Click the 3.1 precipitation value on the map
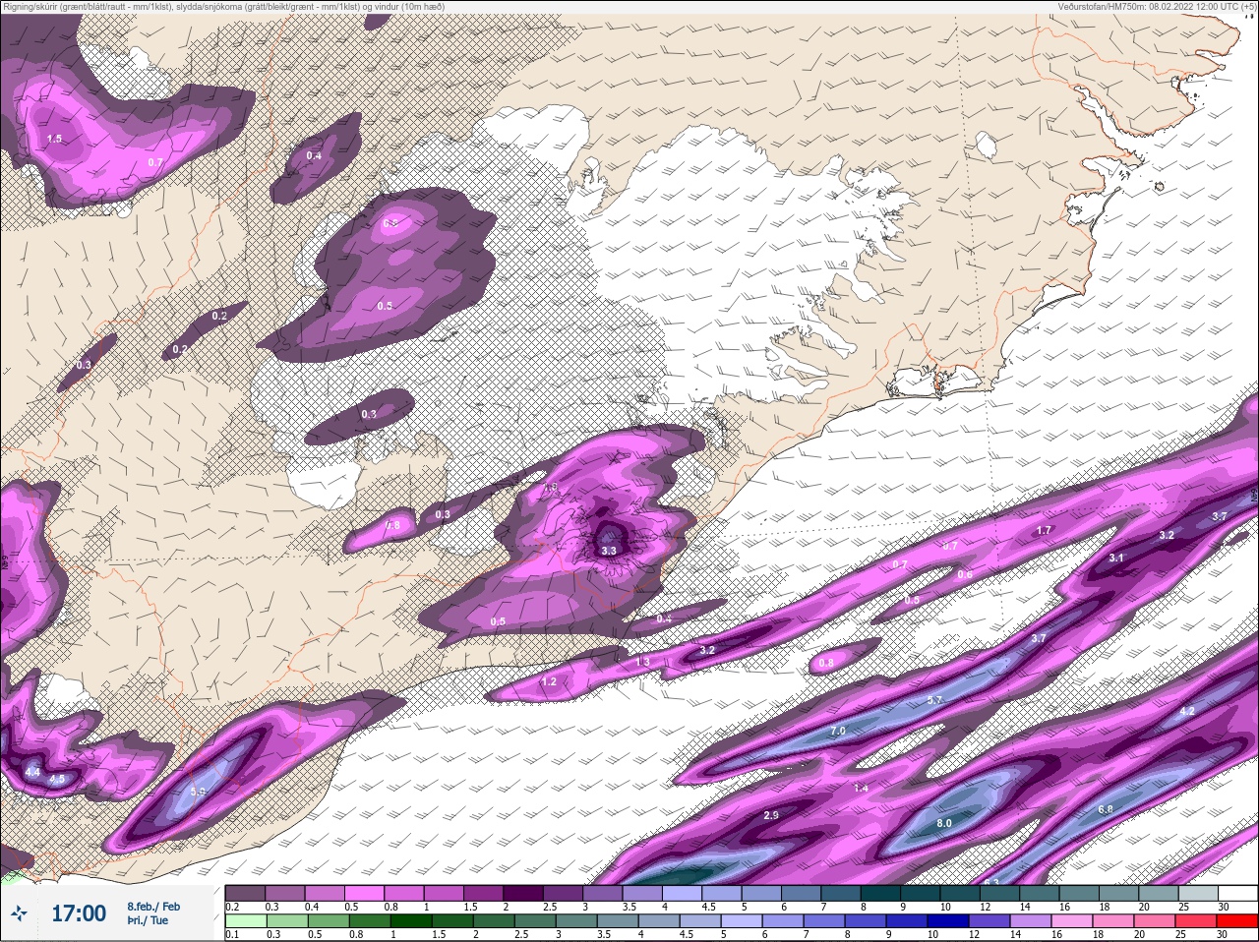This screenshot has width=1259, height=942. coord(1116,559)
